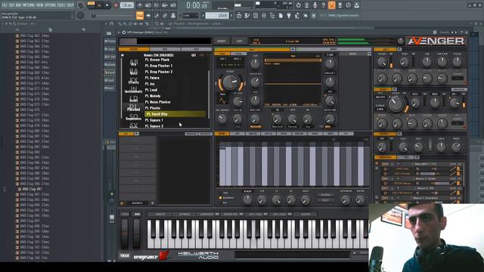The height and width of the screenshot is (272, 484).
Task: Select the orange highlighted tool in second toolbar row
Action: point(140,15)
